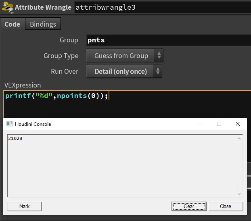The height and width of the screenshot is (221, 251).
Task: Click the console scrollbar down arrow
Action: pyautogui.click(x=239, y=194)
